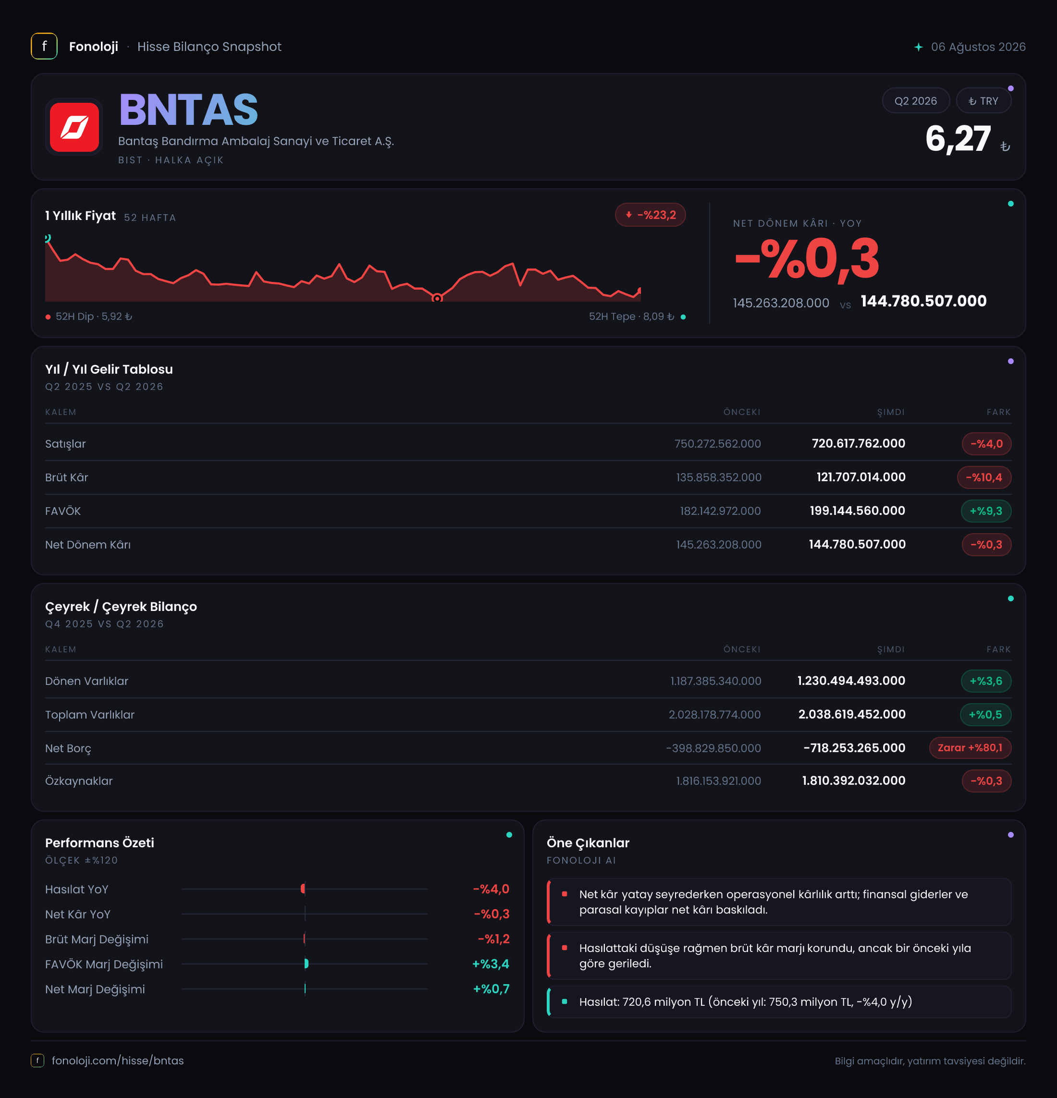The image size is (1057, 1098).
Task: Click the 1-year price chart area
Action: pos(343,268)
